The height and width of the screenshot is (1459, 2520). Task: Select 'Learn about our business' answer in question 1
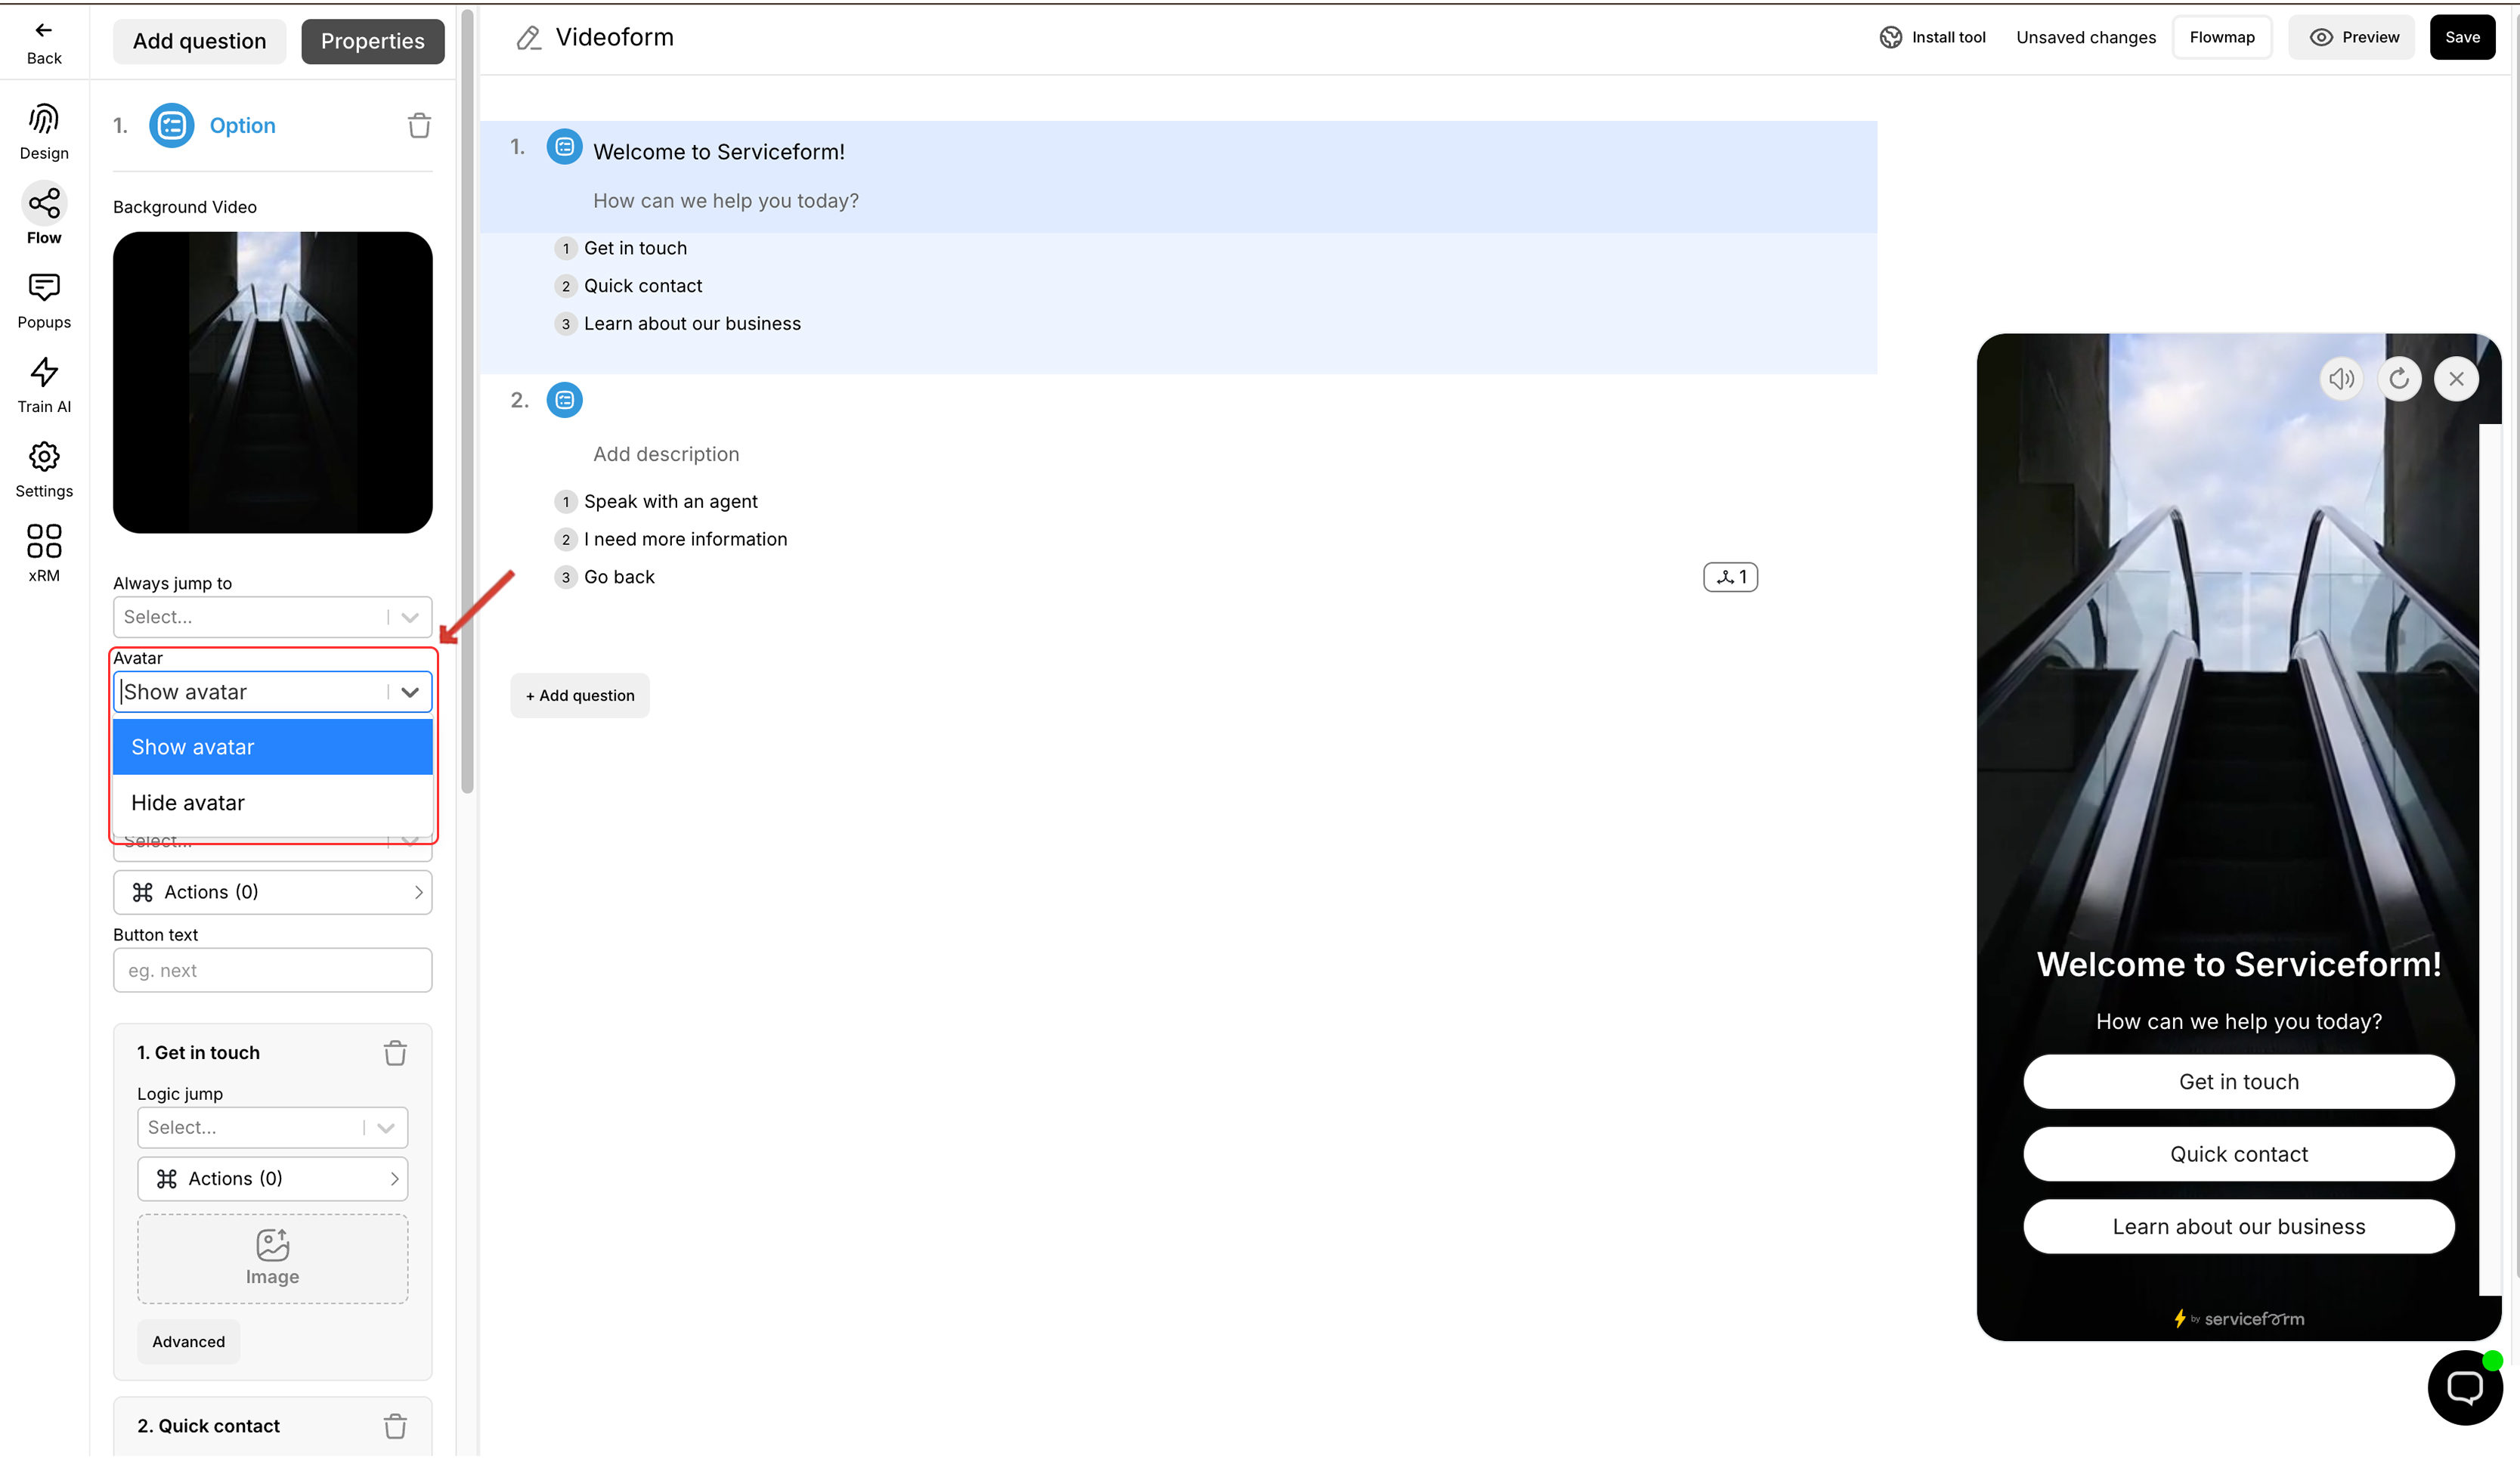pyautogui.click(x=692, y=324)
